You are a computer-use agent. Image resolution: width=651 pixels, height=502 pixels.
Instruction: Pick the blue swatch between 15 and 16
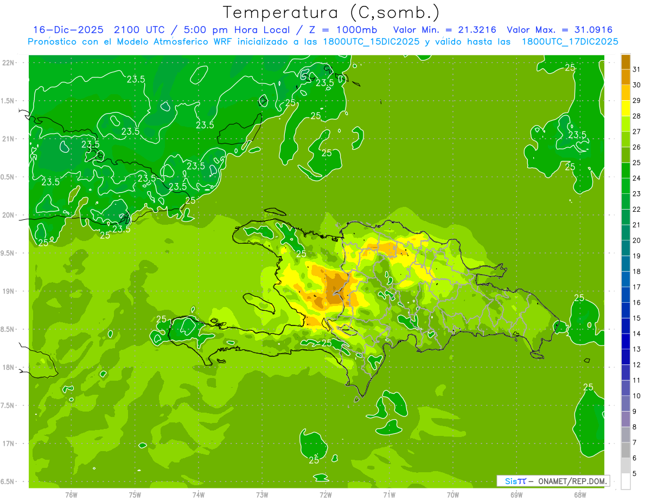coord(626,310)
